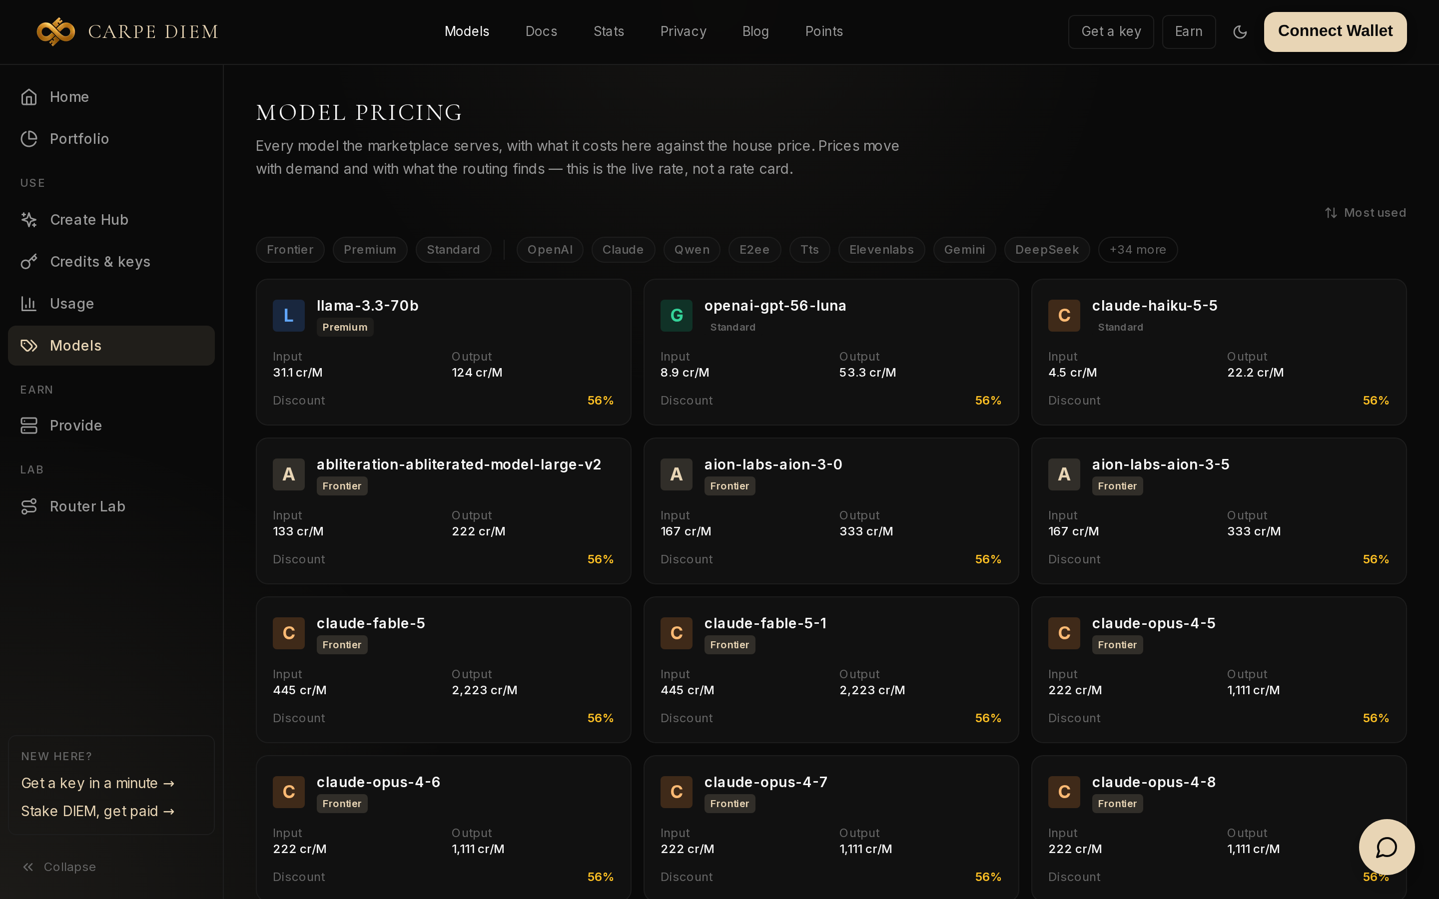
Task: Open the abliteration-abliterated-model-large-v2 card title
Action: coord(459,464)
